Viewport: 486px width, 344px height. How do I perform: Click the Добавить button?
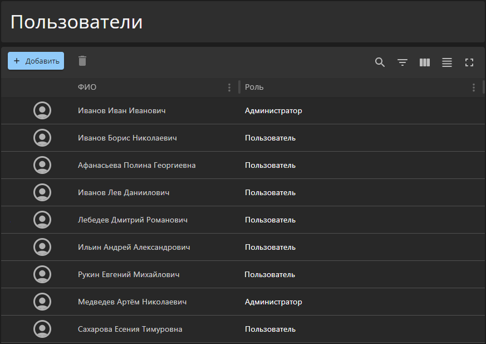(36, 61)
